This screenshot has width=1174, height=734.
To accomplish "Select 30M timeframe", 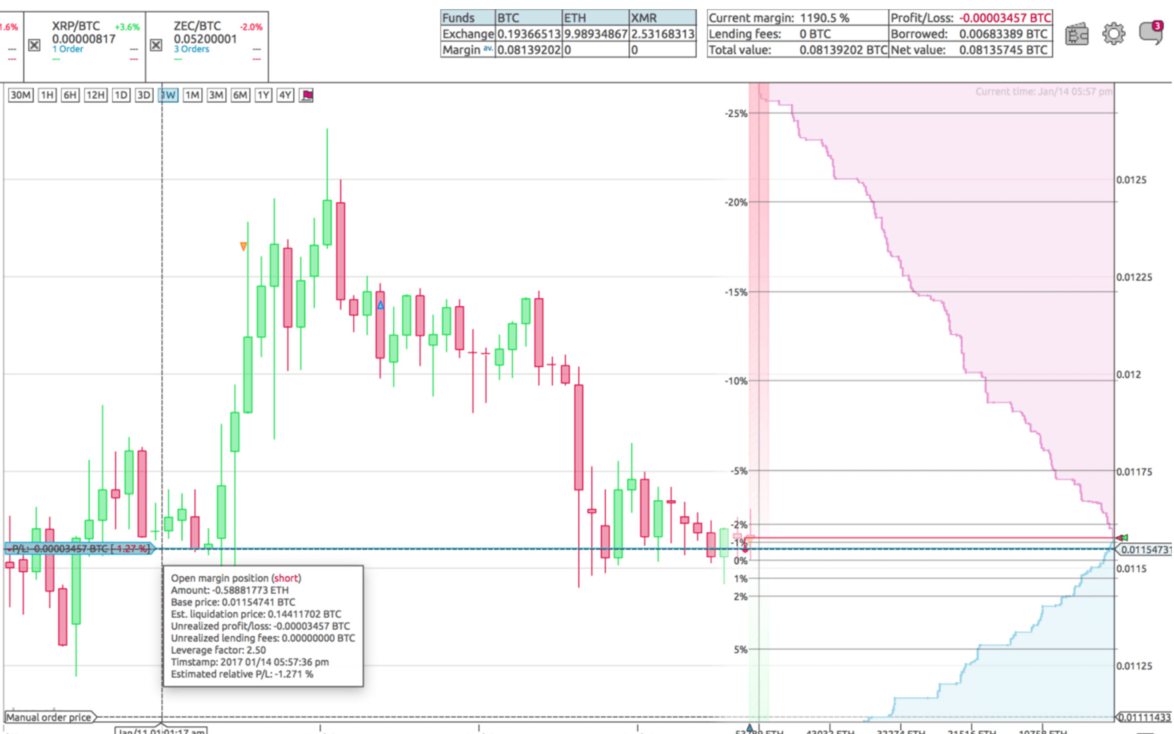I will click(20, 95).
